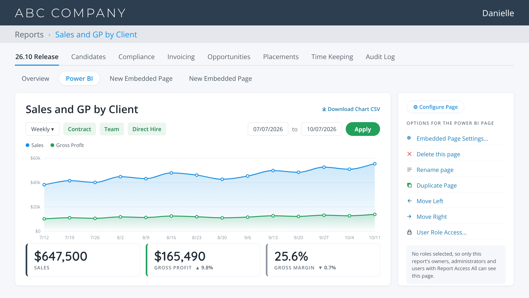Select the Overview sub-tab
The height and width of the screenshot is (298, 529).
pos(35,78)
